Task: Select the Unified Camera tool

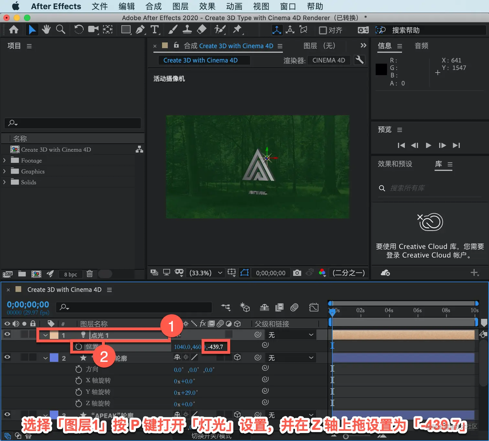Action: (93, 29)
